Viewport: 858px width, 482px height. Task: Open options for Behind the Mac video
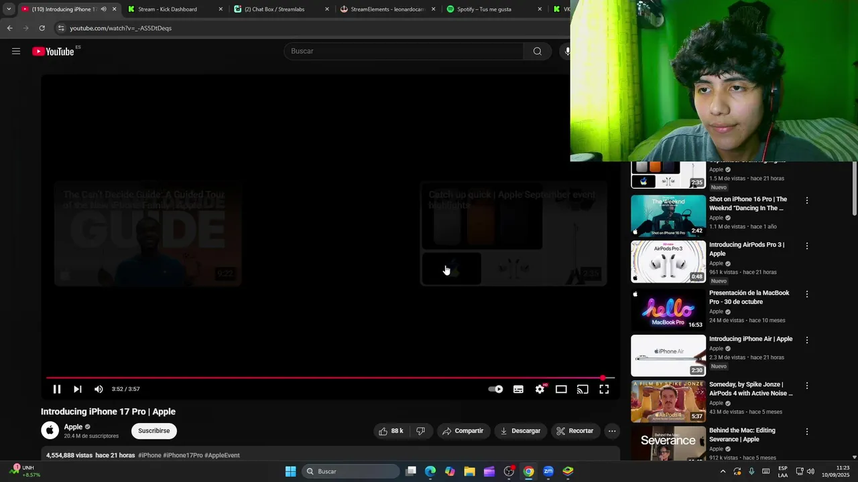[807, 432]
